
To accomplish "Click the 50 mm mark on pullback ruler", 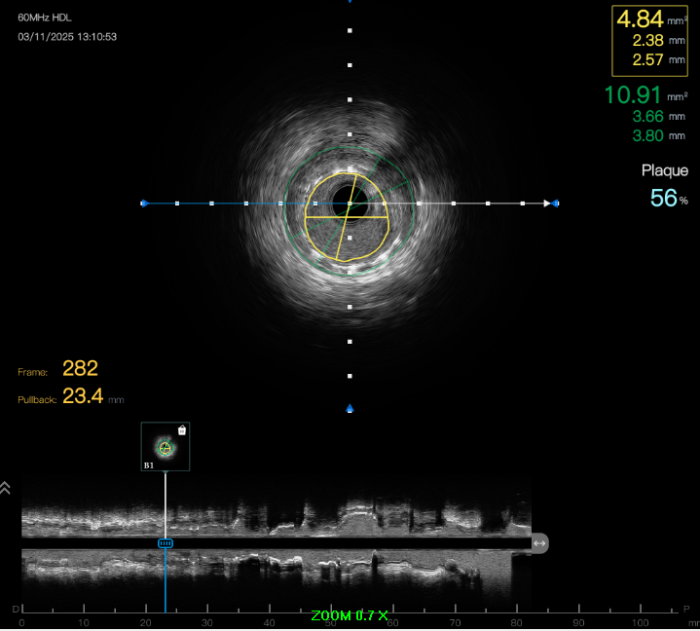I will tap(330, 621).
